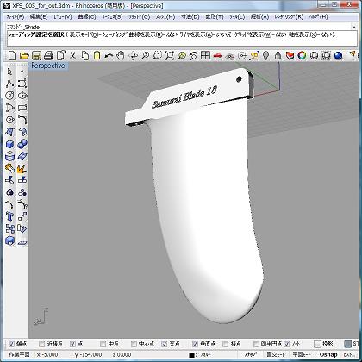Select the Polyline tool in side toolbar
The width and height of the screenshot is (362, 362).
point(10,84)
